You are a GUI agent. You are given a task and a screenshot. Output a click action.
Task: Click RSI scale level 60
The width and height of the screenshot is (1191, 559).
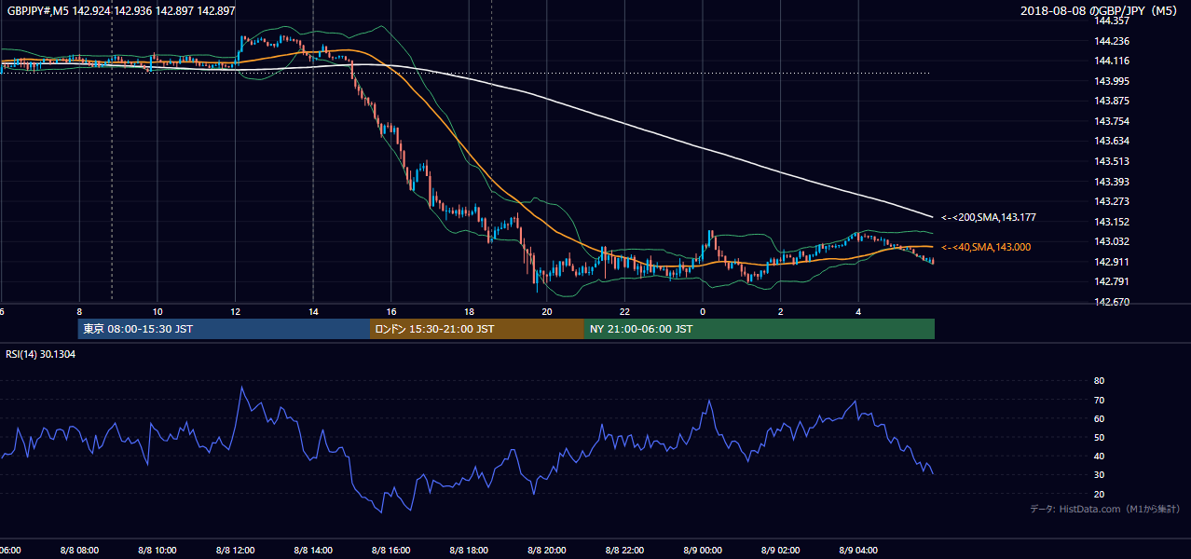tap(1100, 418)
